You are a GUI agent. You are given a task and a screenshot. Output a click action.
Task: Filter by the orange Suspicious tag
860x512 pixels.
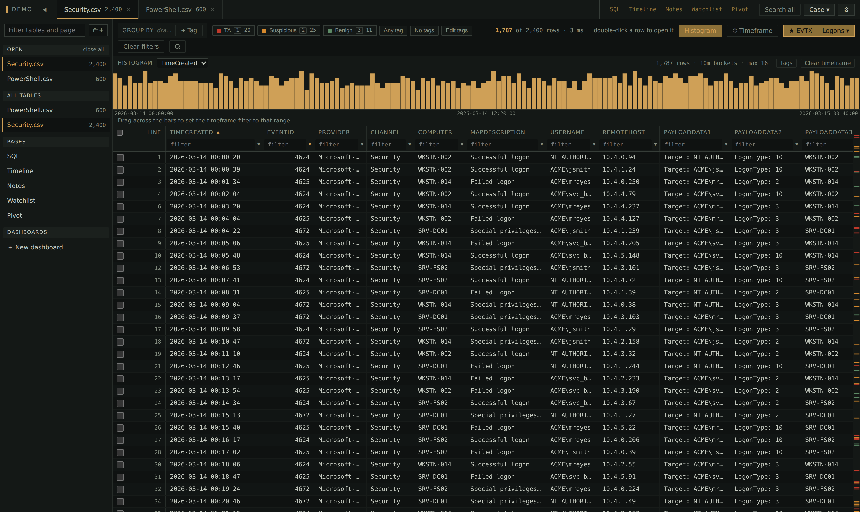point(289,30)
